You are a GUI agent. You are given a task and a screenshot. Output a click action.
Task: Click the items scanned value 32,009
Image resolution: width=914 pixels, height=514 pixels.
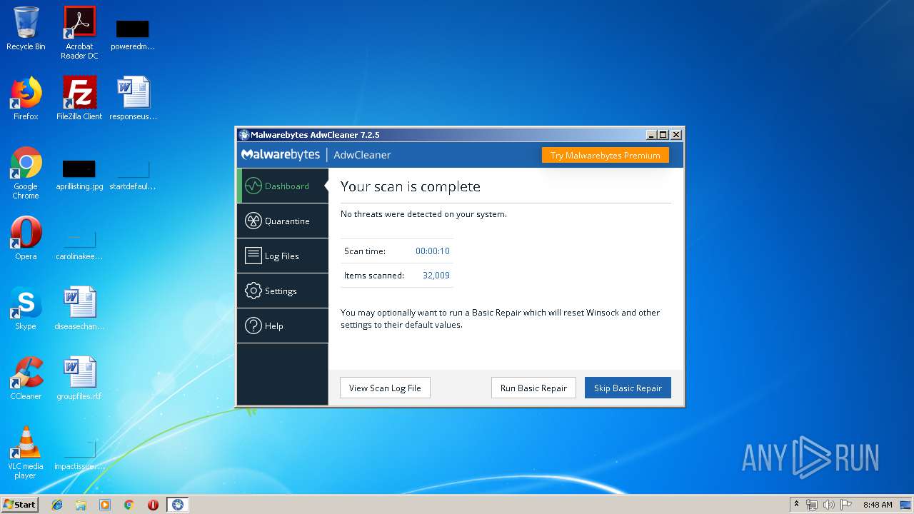click(x=436, y=276)
